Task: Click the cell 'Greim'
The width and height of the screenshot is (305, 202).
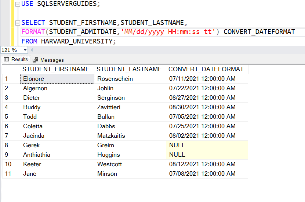Action: 130,145
